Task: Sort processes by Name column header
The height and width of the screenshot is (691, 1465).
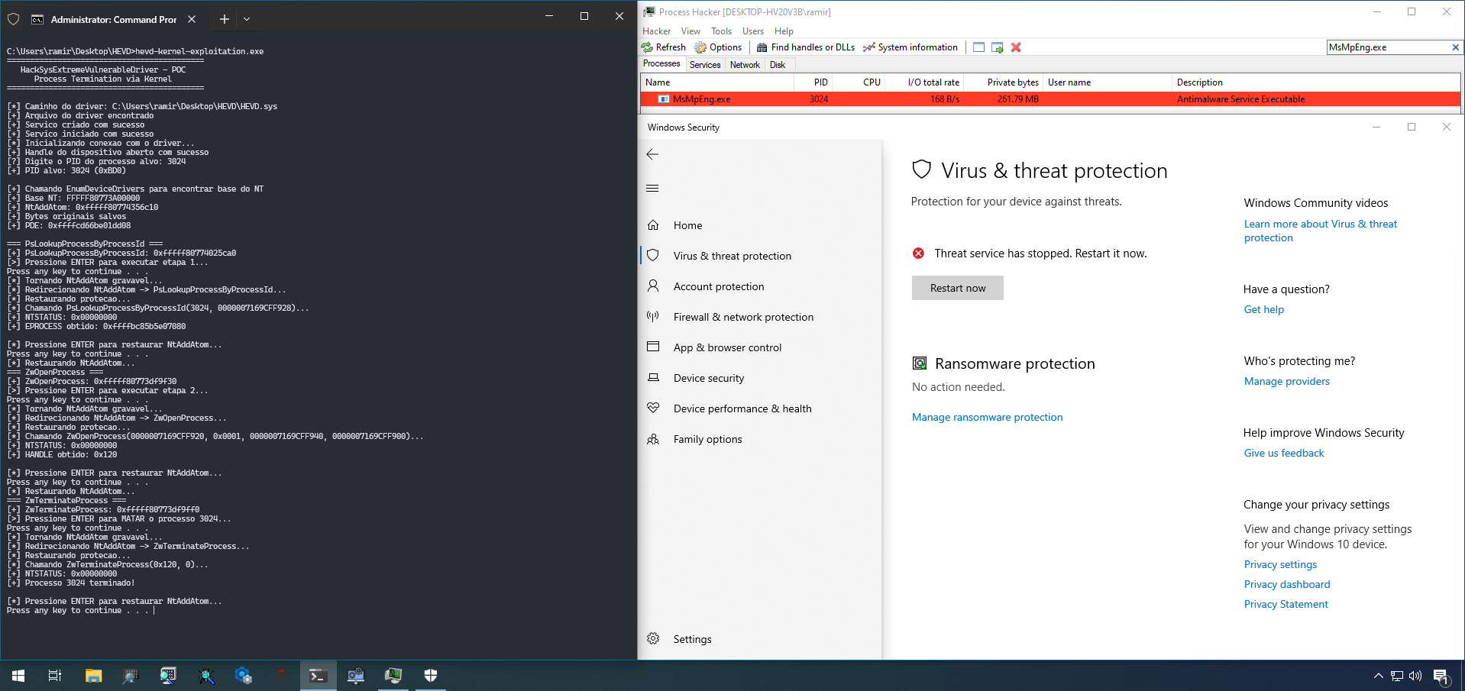Action: [x=717, y=82]
